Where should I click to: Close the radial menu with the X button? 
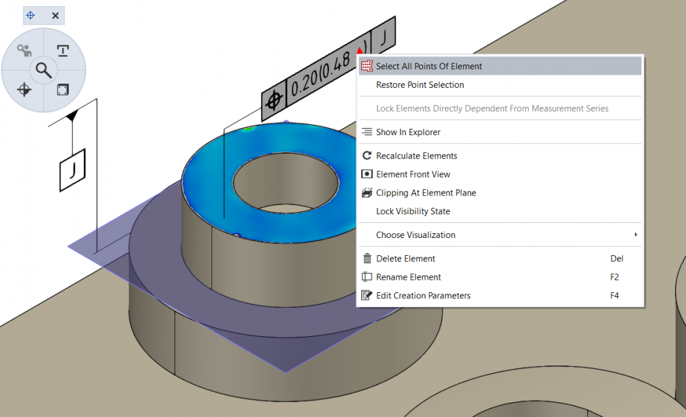(56, 15)
